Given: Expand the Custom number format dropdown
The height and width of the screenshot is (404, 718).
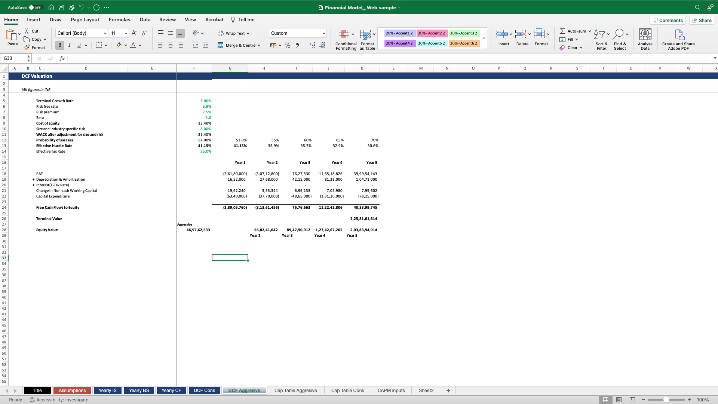Looking at the screenshot, I should 324,33.
